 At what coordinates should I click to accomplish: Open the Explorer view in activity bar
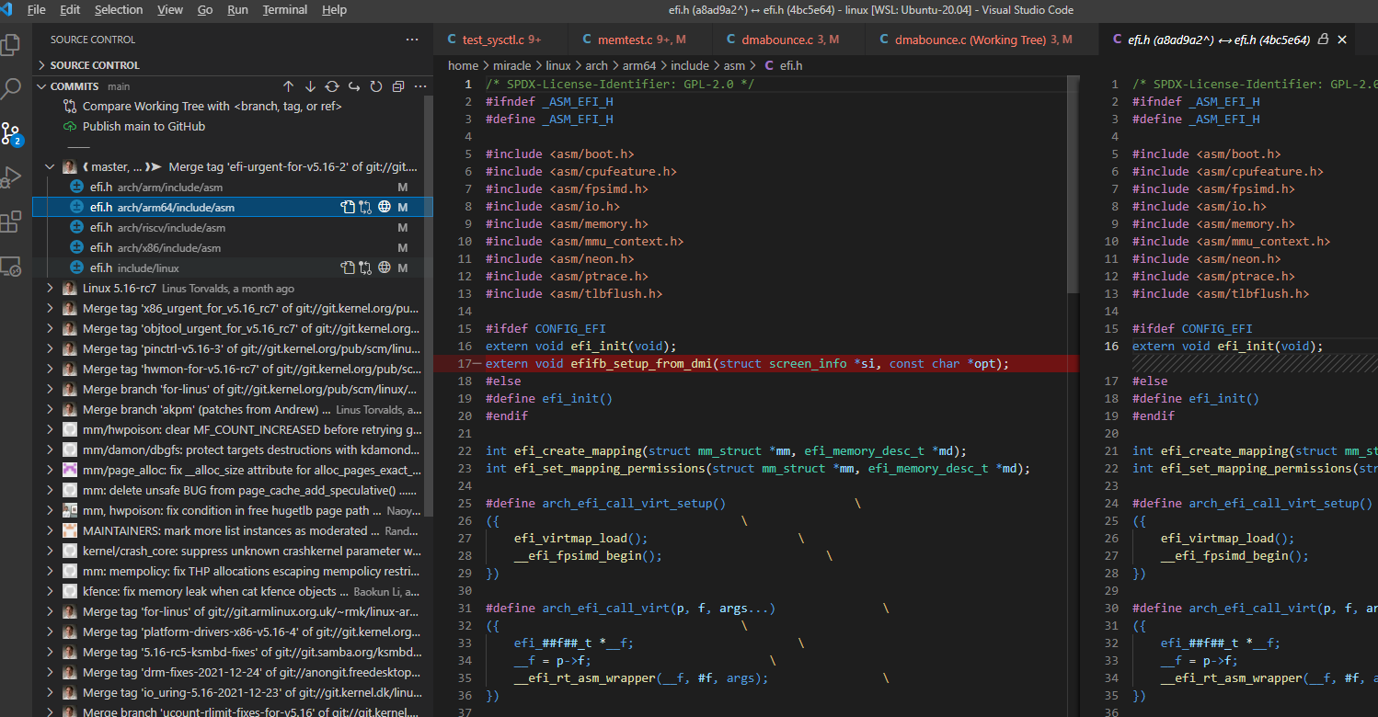pyautogui.click(x=11, y=44)
